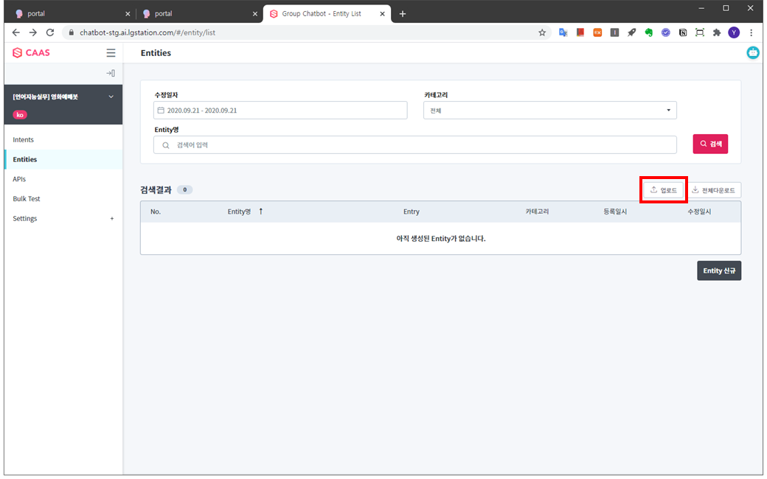
Task: Bookmark page with the star icon
Action: [542, 32]
